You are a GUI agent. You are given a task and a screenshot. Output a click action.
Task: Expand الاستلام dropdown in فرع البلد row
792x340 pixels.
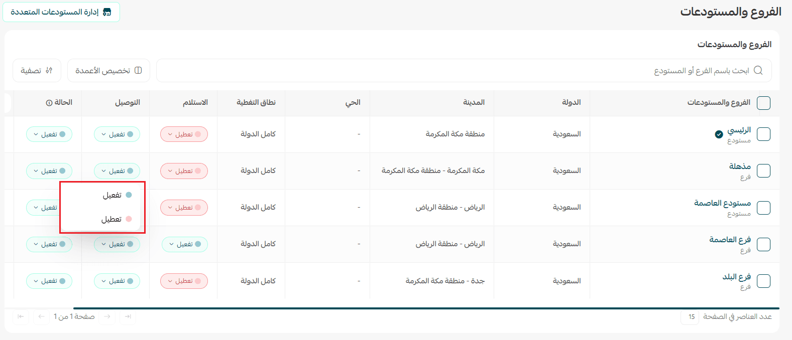(x=184, y=281)
